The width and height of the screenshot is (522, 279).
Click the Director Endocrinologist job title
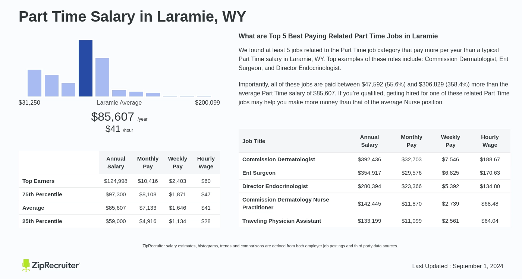(275, 186)
